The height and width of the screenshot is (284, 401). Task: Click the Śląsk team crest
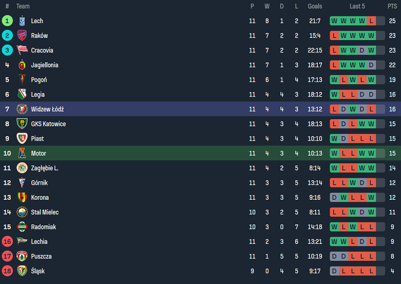click(22, 271)
